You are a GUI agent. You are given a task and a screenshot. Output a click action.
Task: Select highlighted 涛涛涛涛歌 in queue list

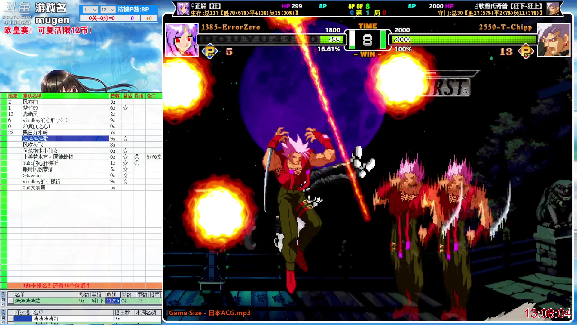pos(66,139)
